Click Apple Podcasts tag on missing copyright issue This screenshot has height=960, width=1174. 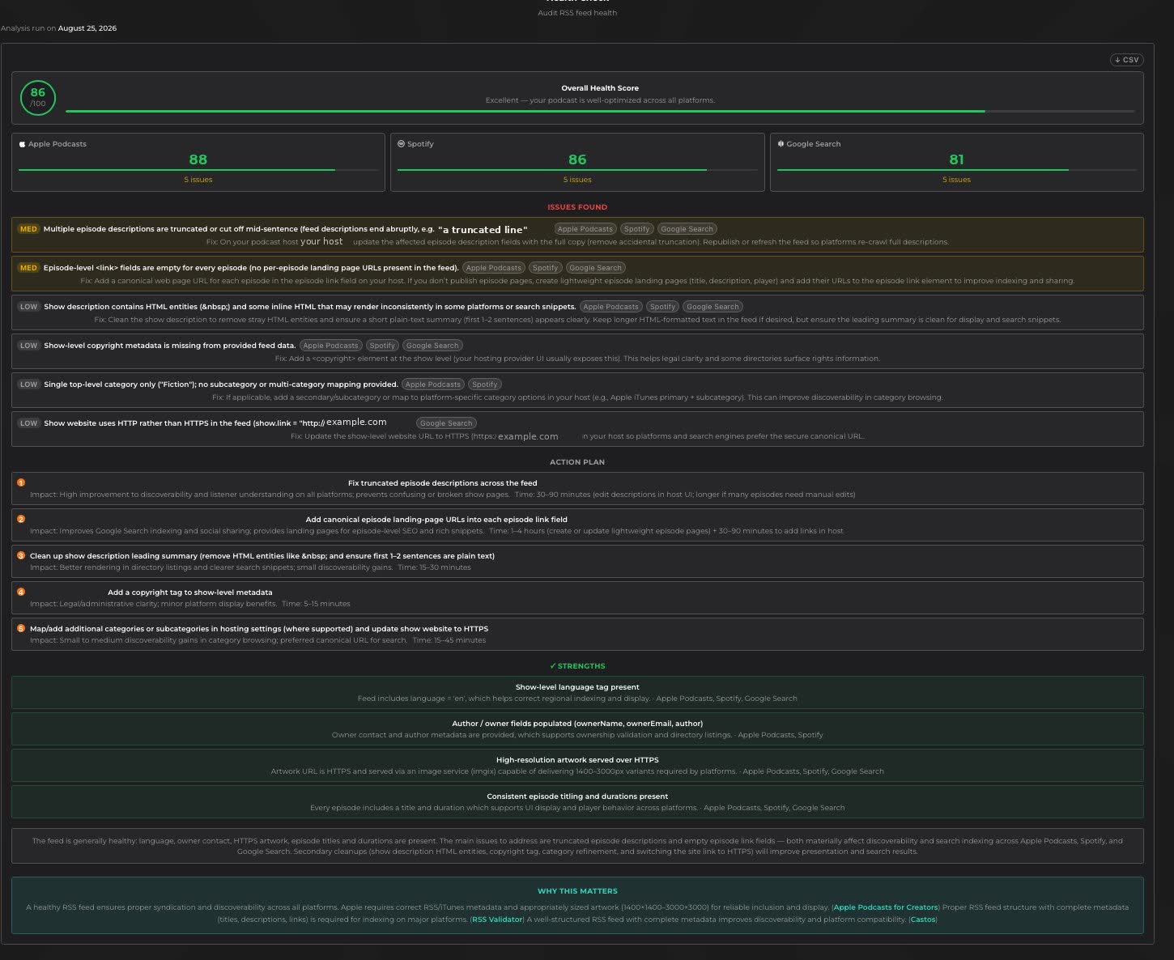[x=330, y=346]
